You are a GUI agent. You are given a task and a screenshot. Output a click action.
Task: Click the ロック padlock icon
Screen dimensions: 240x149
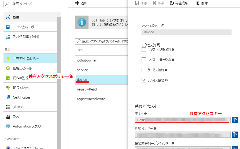(x=8, y=117)
